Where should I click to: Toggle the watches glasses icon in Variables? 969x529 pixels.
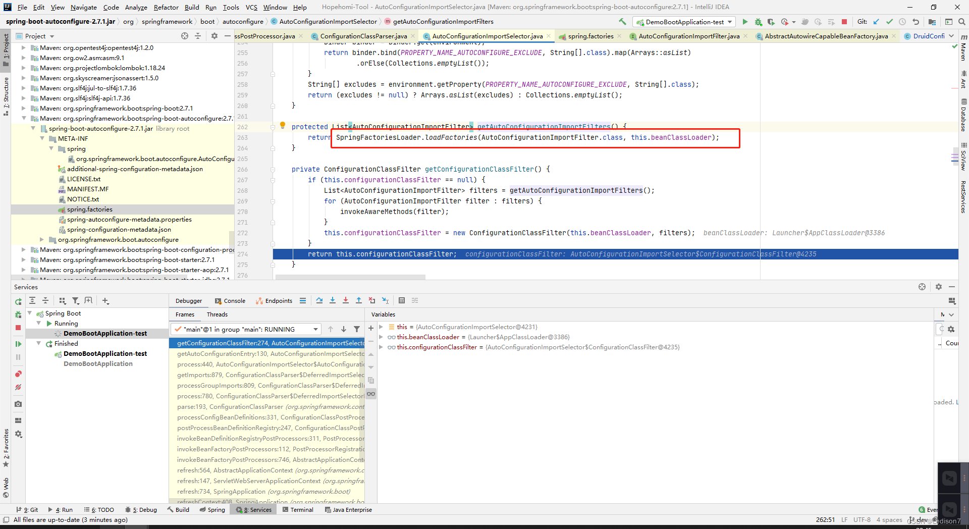point(371,394)
